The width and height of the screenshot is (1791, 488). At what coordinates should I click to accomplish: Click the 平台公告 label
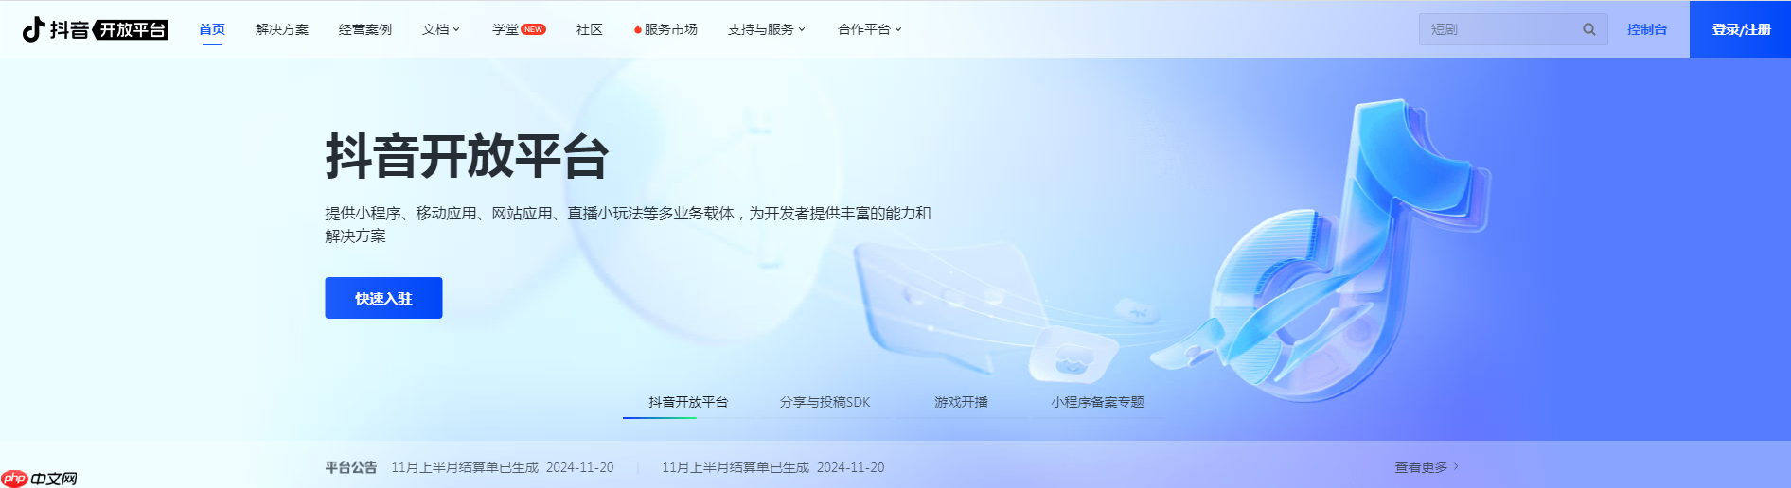coord(351,467)
